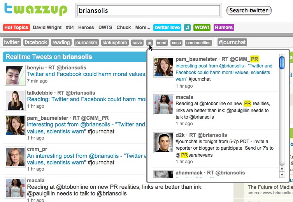
Task: Click the scroll up arrow in popup
Action: [282, 169]
